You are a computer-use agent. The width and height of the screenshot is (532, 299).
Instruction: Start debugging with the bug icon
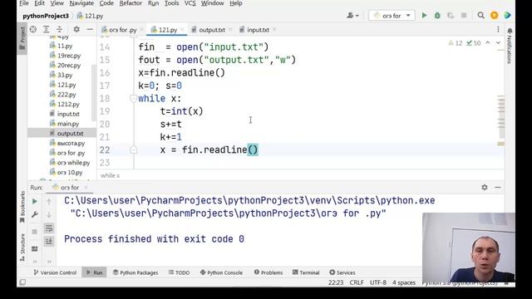click(x=437, y=16)
